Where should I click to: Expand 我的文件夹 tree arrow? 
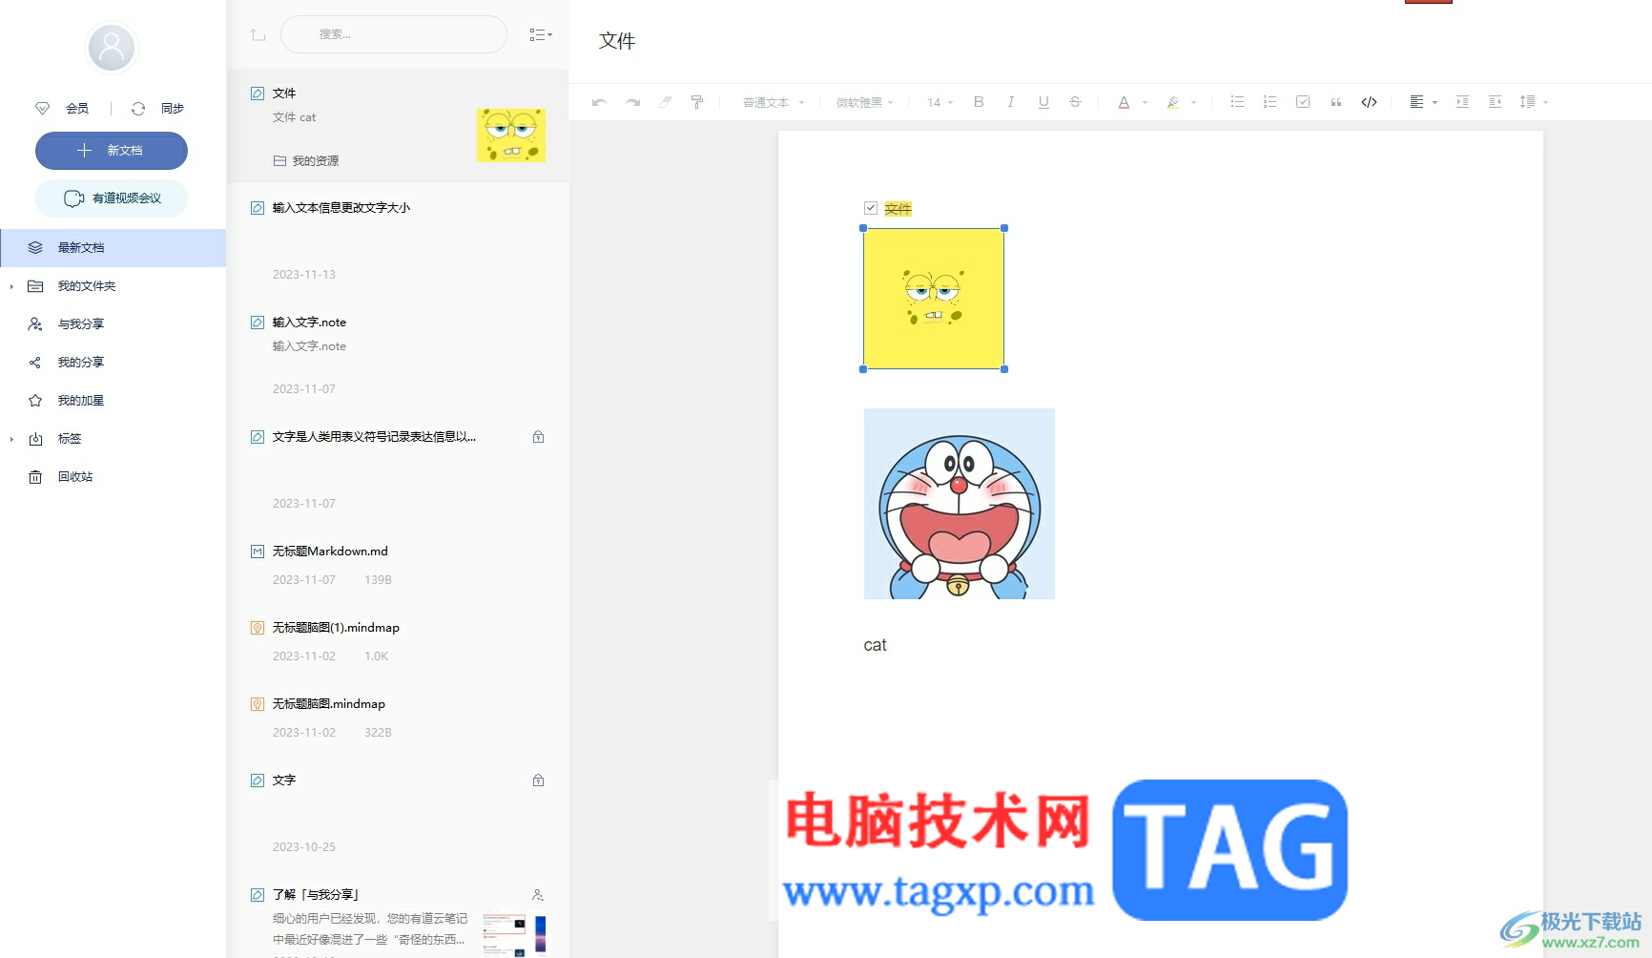point(11,286)
